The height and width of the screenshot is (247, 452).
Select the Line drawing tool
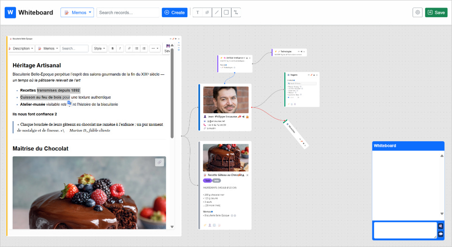(x=217, y=12)
